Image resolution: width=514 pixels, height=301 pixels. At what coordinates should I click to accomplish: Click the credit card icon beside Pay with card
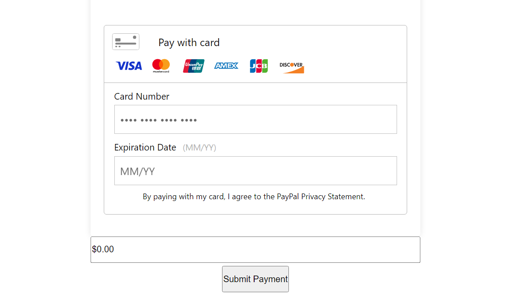(126, 42)
